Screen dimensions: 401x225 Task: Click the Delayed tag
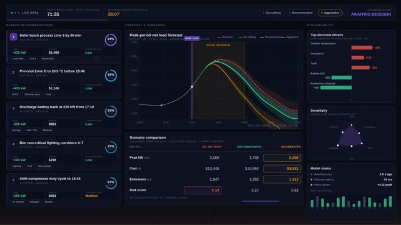(x=34, y=202)
